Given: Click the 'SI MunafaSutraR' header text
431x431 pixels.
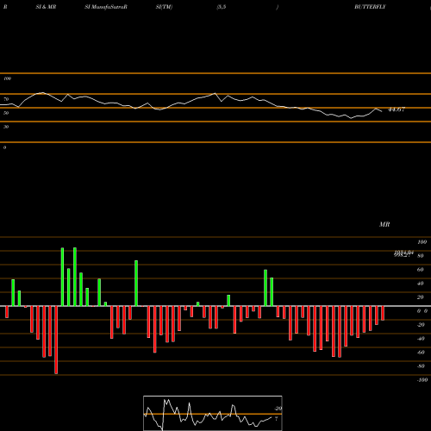Looking at the screenshot, I should point(106,7).
